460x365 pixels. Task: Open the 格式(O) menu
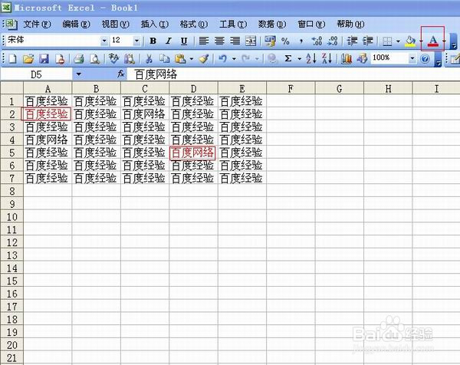point(194,24)
